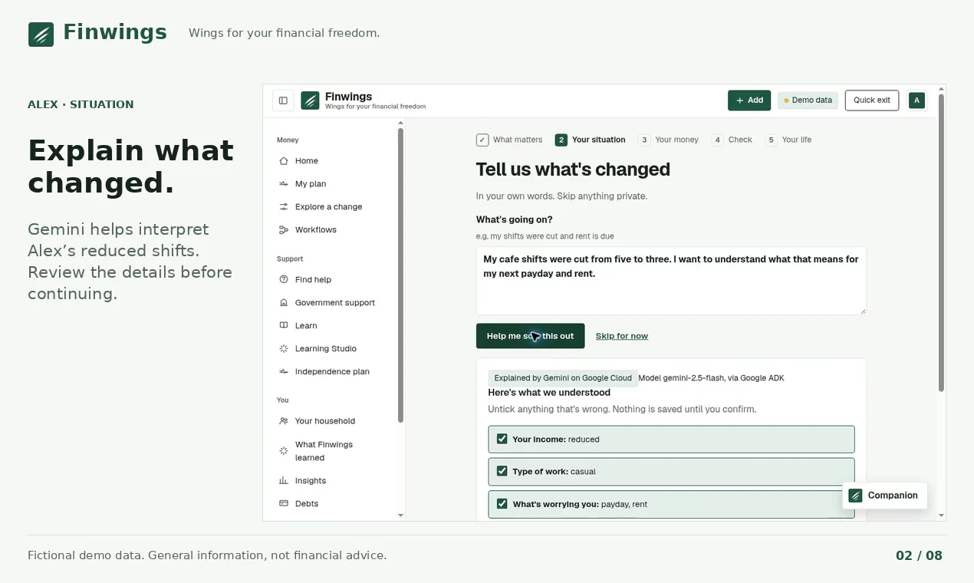This screenshot has width=974, height=583.
Task: Click the Tell us what's changed heading
Action: click(573, 170)
